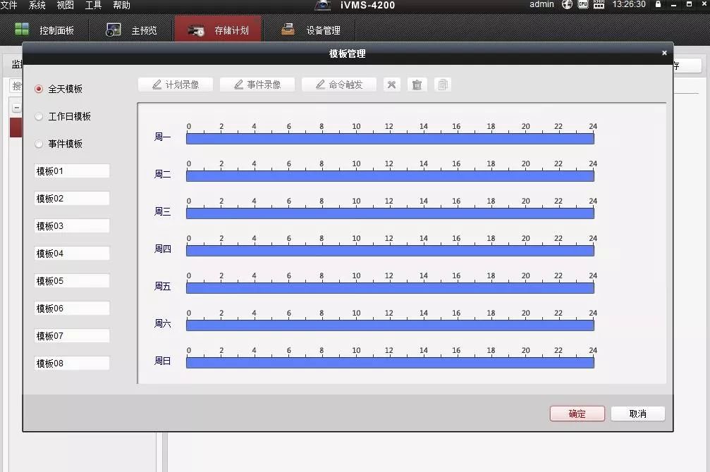The image size is (710, 472).
Task: Click the 周日 schedule bar
Action: [390, 363]
